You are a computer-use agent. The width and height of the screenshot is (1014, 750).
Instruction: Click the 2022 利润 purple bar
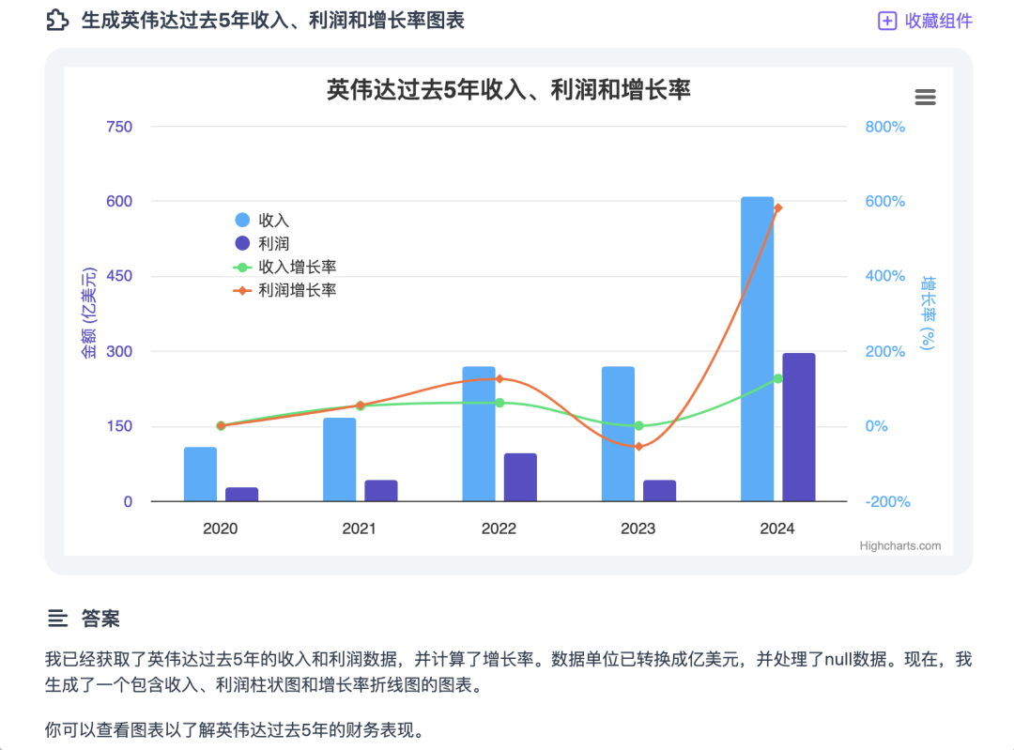[520, 477]
